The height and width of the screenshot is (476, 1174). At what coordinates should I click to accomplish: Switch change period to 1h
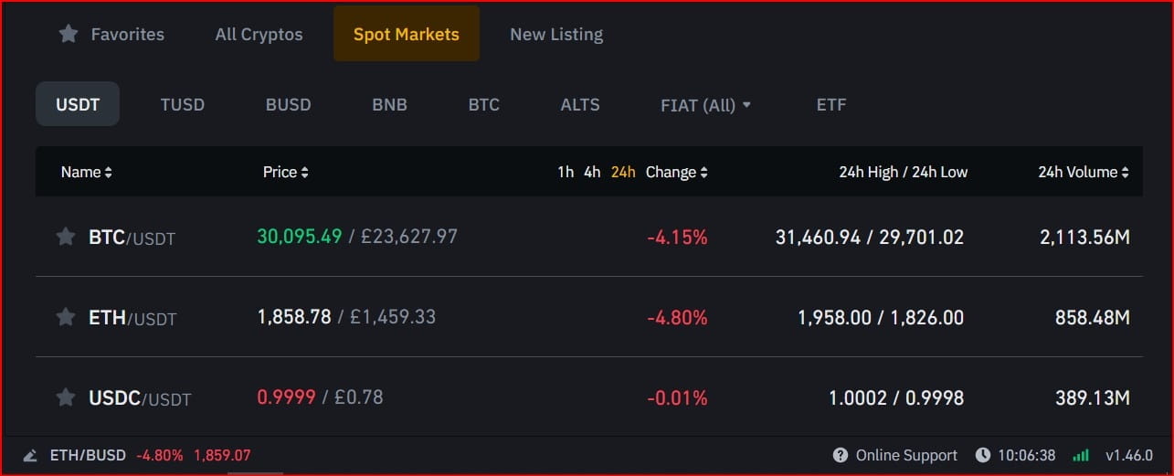566,172
